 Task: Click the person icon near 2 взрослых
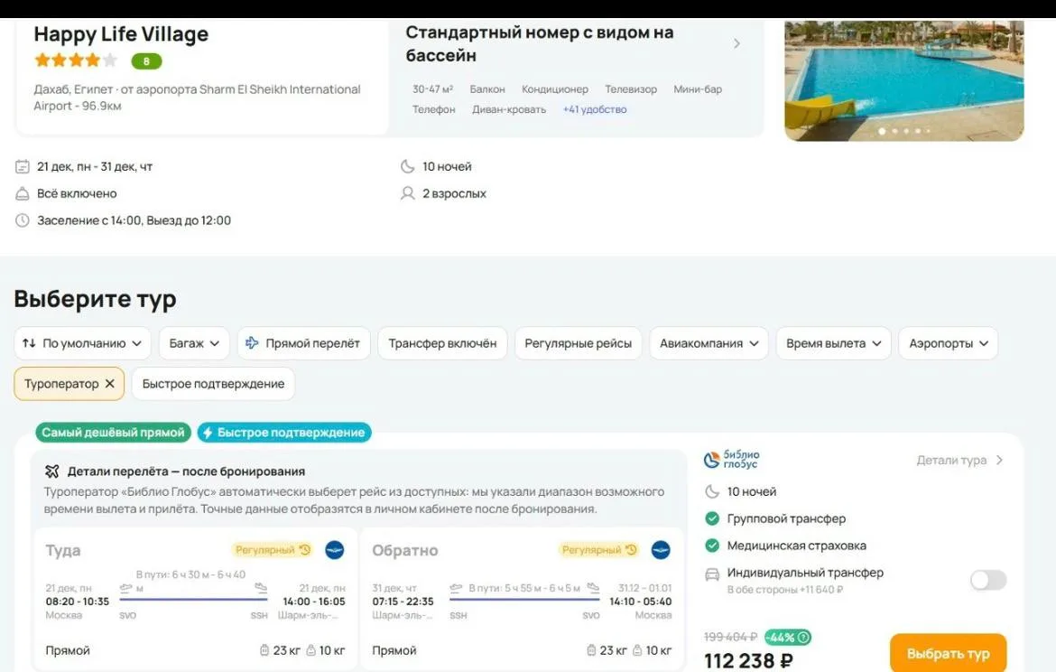[x=407, y=193]
